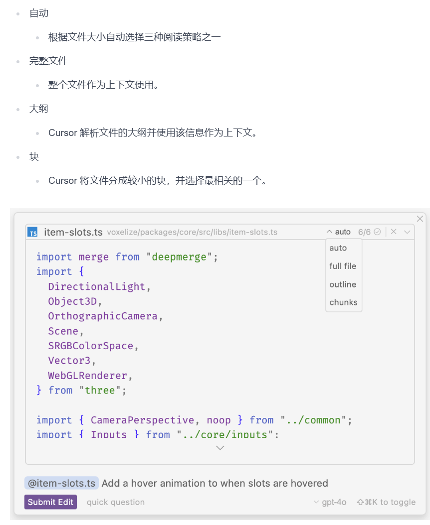Image resolution: width=430 pixels, height=525 pixels.
Task: Click the ⇧⌘K to toggle hint
Action: (x=386, y=502)
